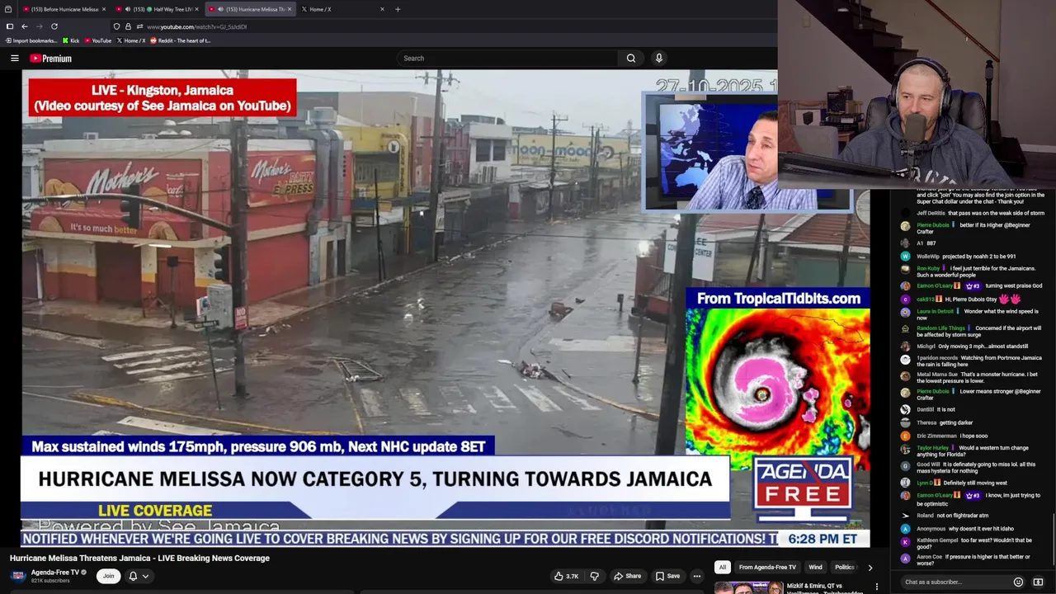The image size is (1056, 594).
Task: Like the video with 3.7K likes
Action: click(x=567, y=576)
